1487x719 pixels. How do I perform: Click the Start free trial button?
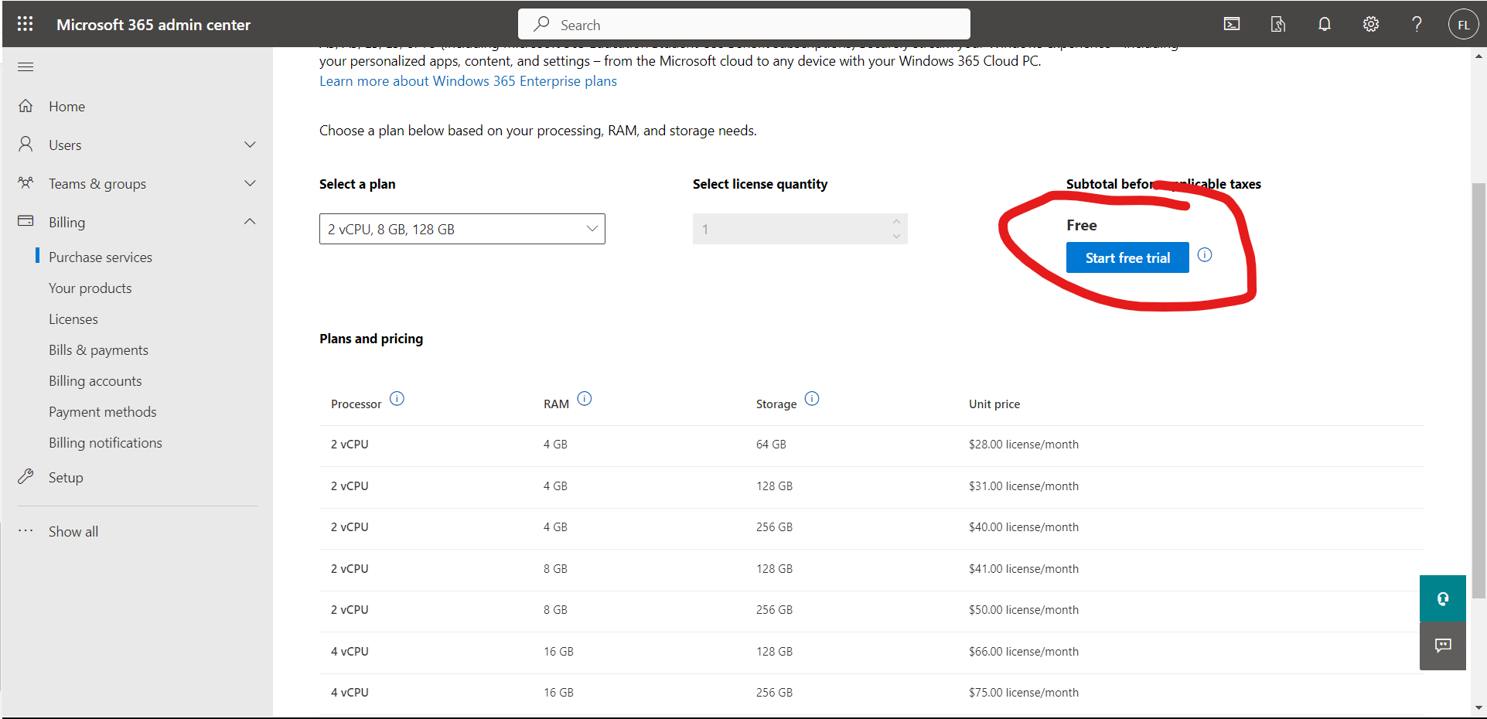point(1127,258)
